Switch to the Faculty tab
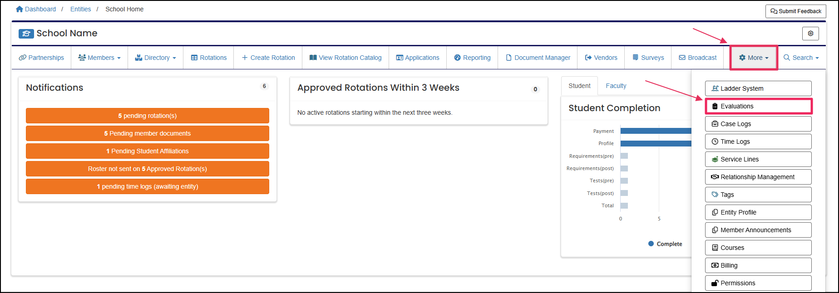 tap(616, 86)
